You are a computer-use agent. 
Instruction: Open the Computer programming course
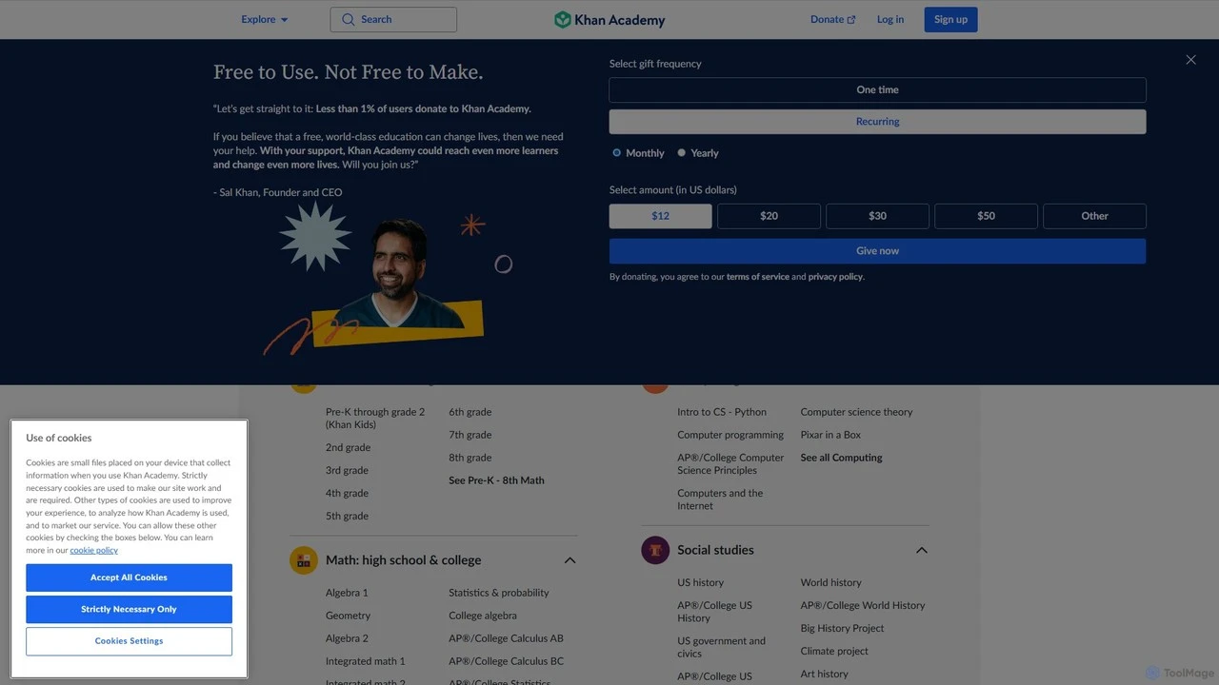(x=730, y=435)
